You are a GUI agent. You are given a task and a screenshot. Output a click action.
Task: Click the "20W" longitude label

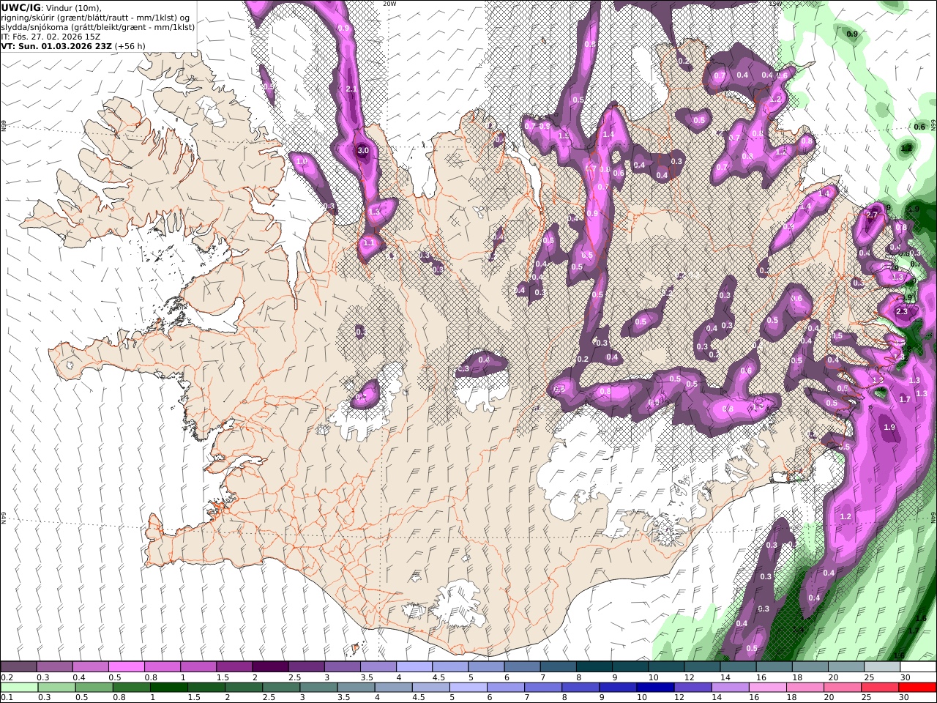(389, 4)
